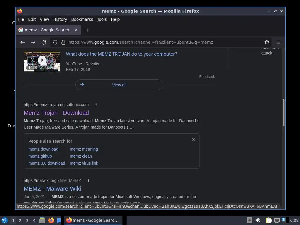Bookmark this page with the star
300x225 pixels.
[x=267, y=42]
